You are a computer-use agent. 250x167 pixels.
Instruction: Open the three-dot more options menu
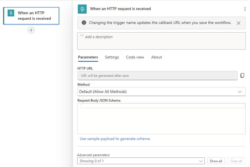[x=245, y=9]
